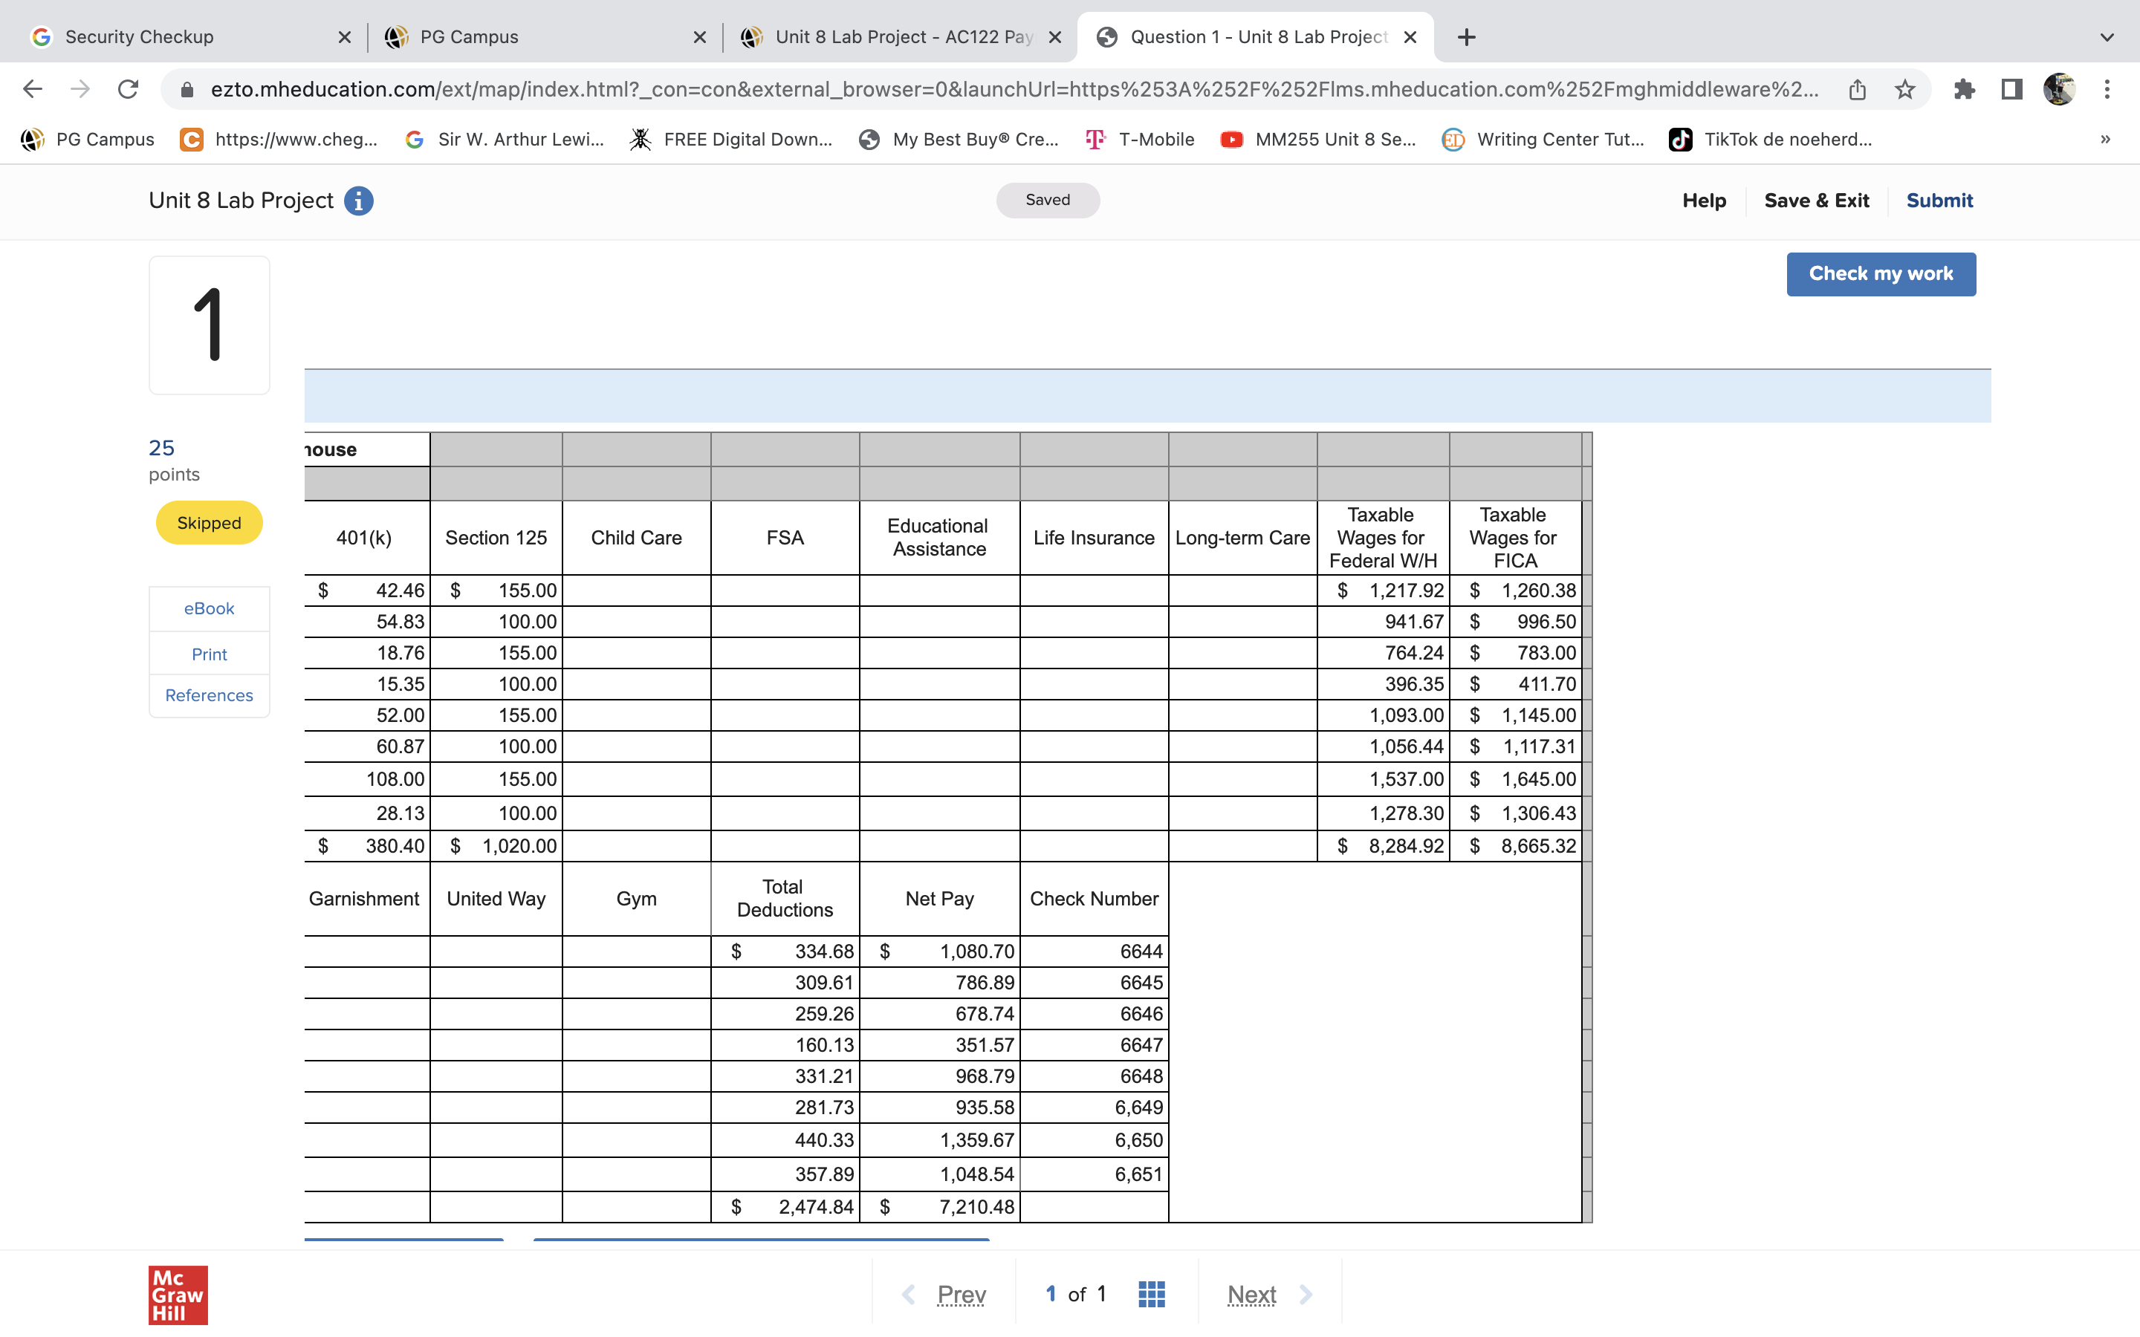Click the info icon beside Unit 8 Lab Project
The image size is (2140, 1337).
click(358, 201)
